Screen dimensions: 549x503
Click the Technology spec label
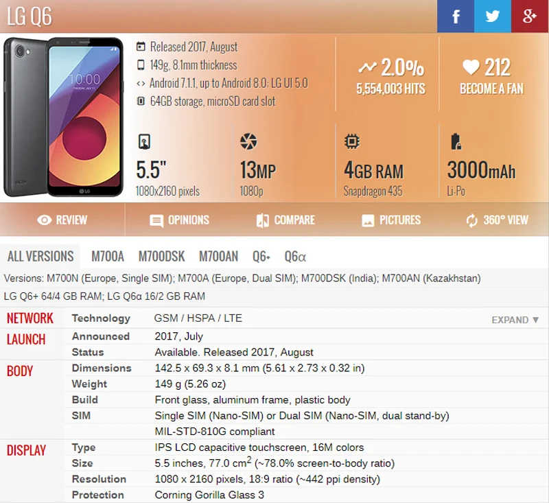[101, 318]
